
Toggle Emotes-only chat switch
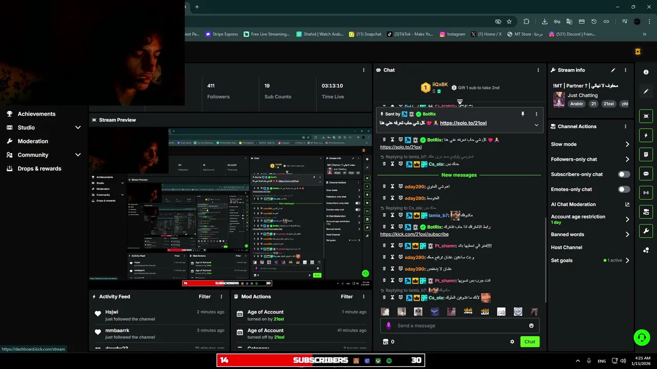[x=624, y=189]
